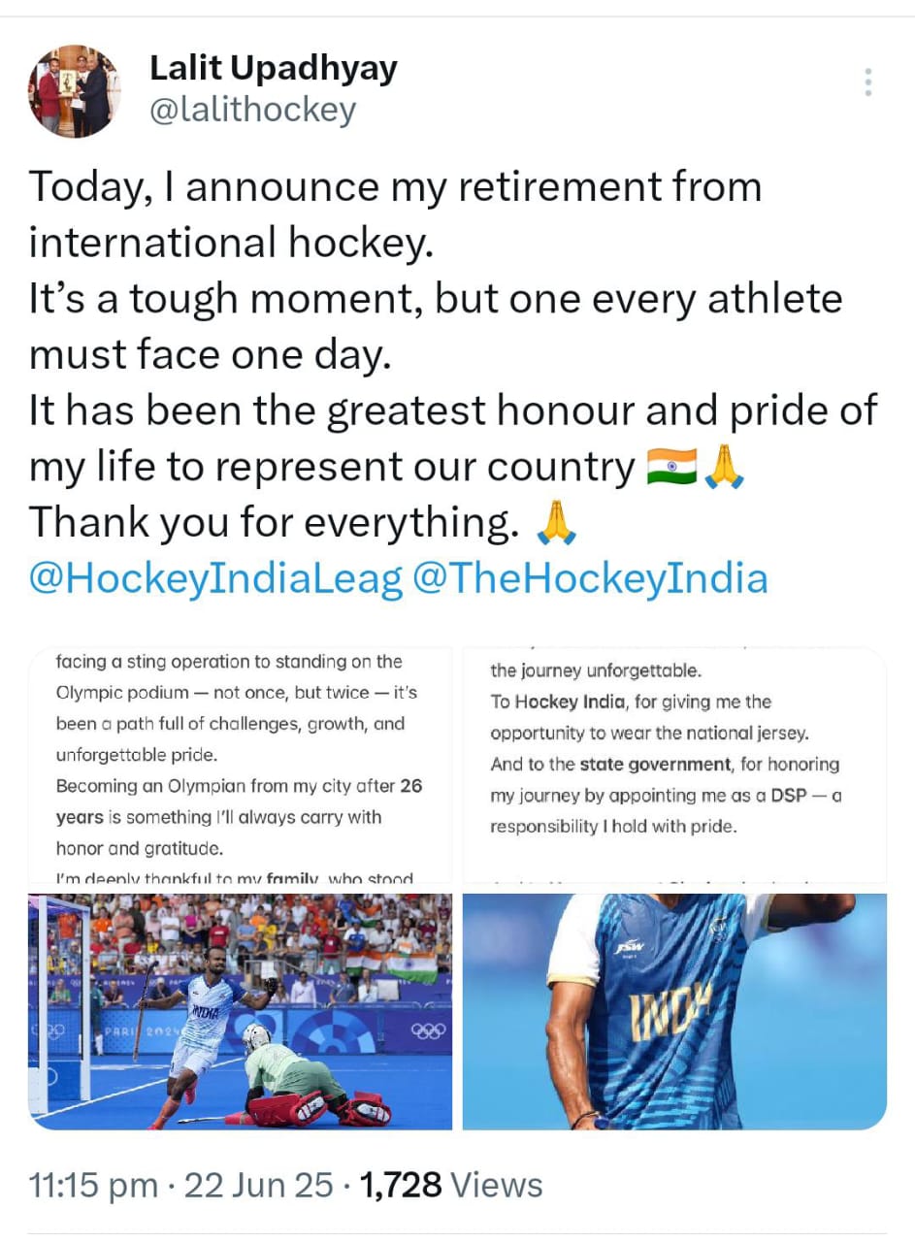Image resolution: width=915 pixels, height=1242 pixels.
Task: Open Lalit Upadhyay's profile picture
Action: (x=73, y=90)
